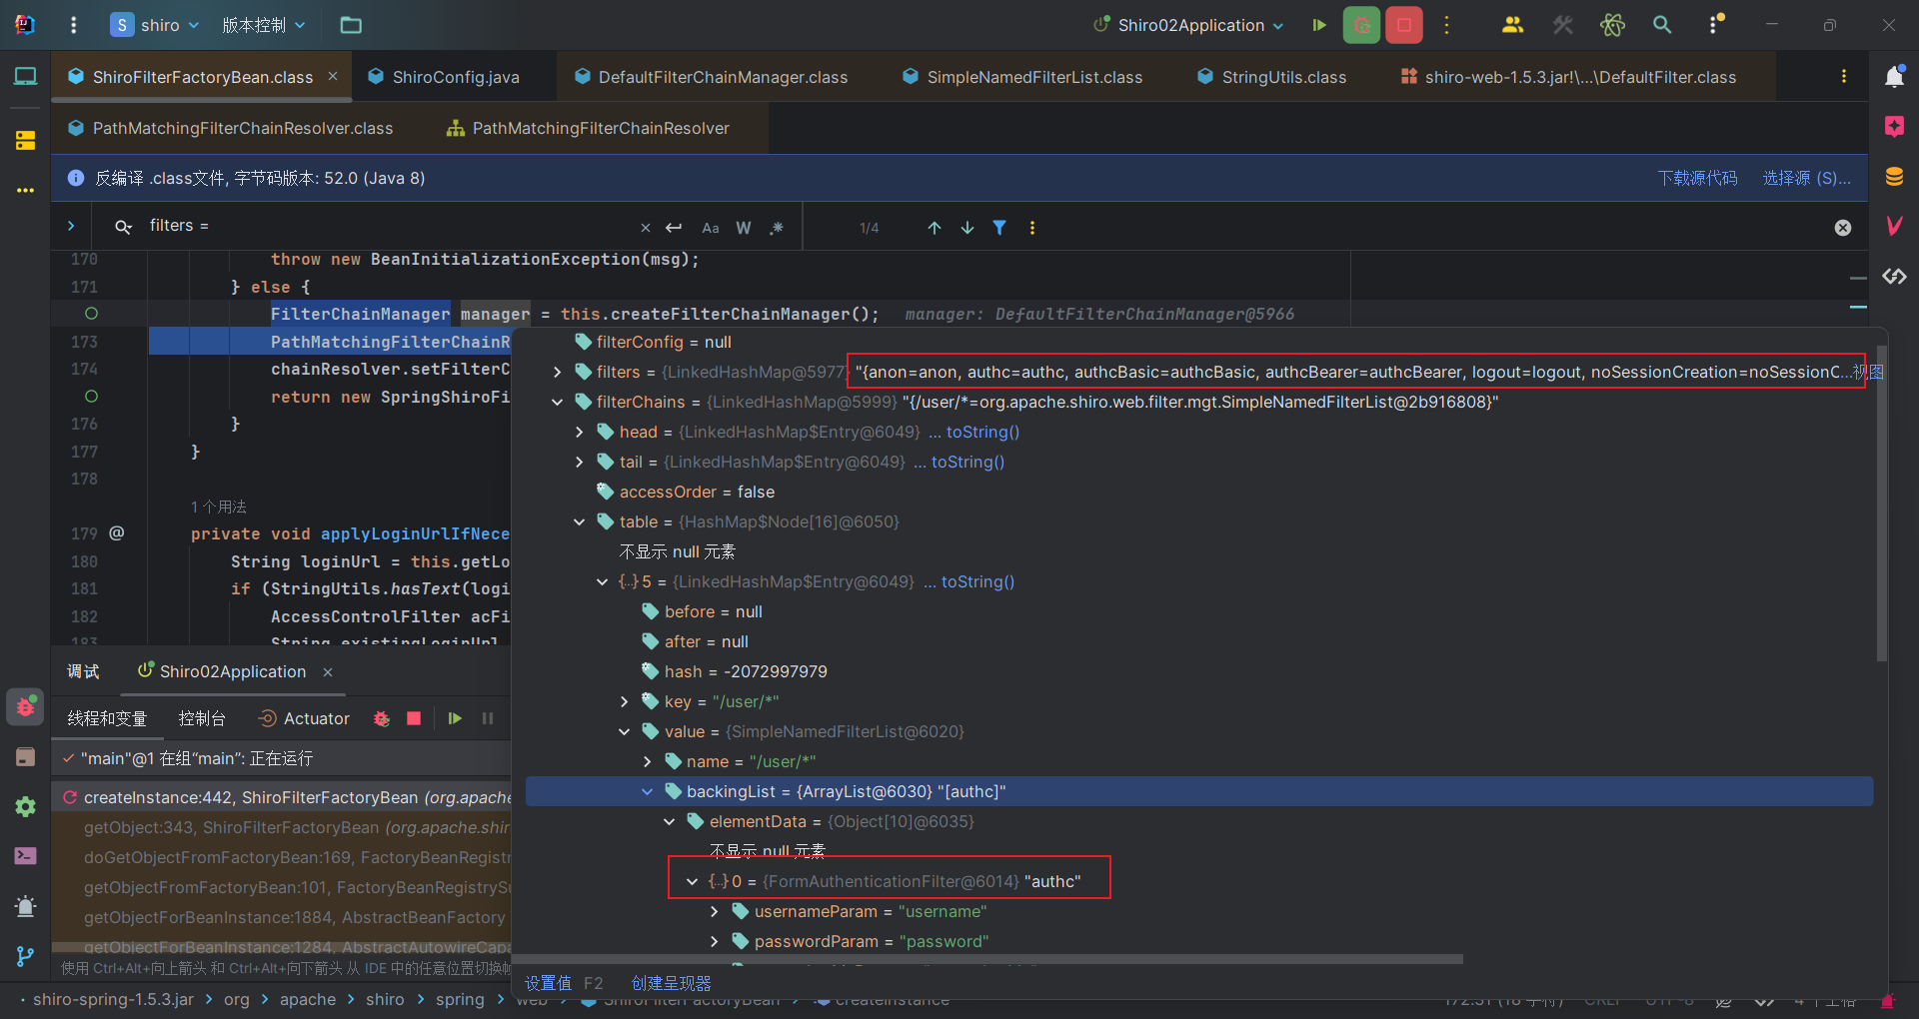Open editor tabs more options dots
The width and height of the screenshot is (1919, 1019).
(1844, 77)
